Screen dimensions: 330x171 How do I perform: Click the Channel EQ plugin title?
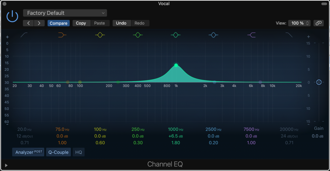(165, 164)
